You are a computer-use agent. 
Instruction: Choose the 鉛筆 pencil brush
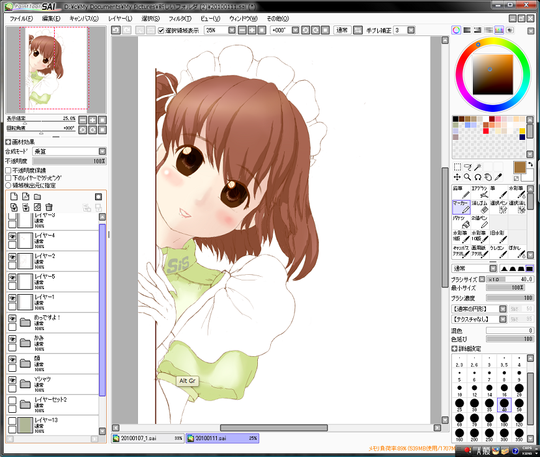(x=461, y=192)
